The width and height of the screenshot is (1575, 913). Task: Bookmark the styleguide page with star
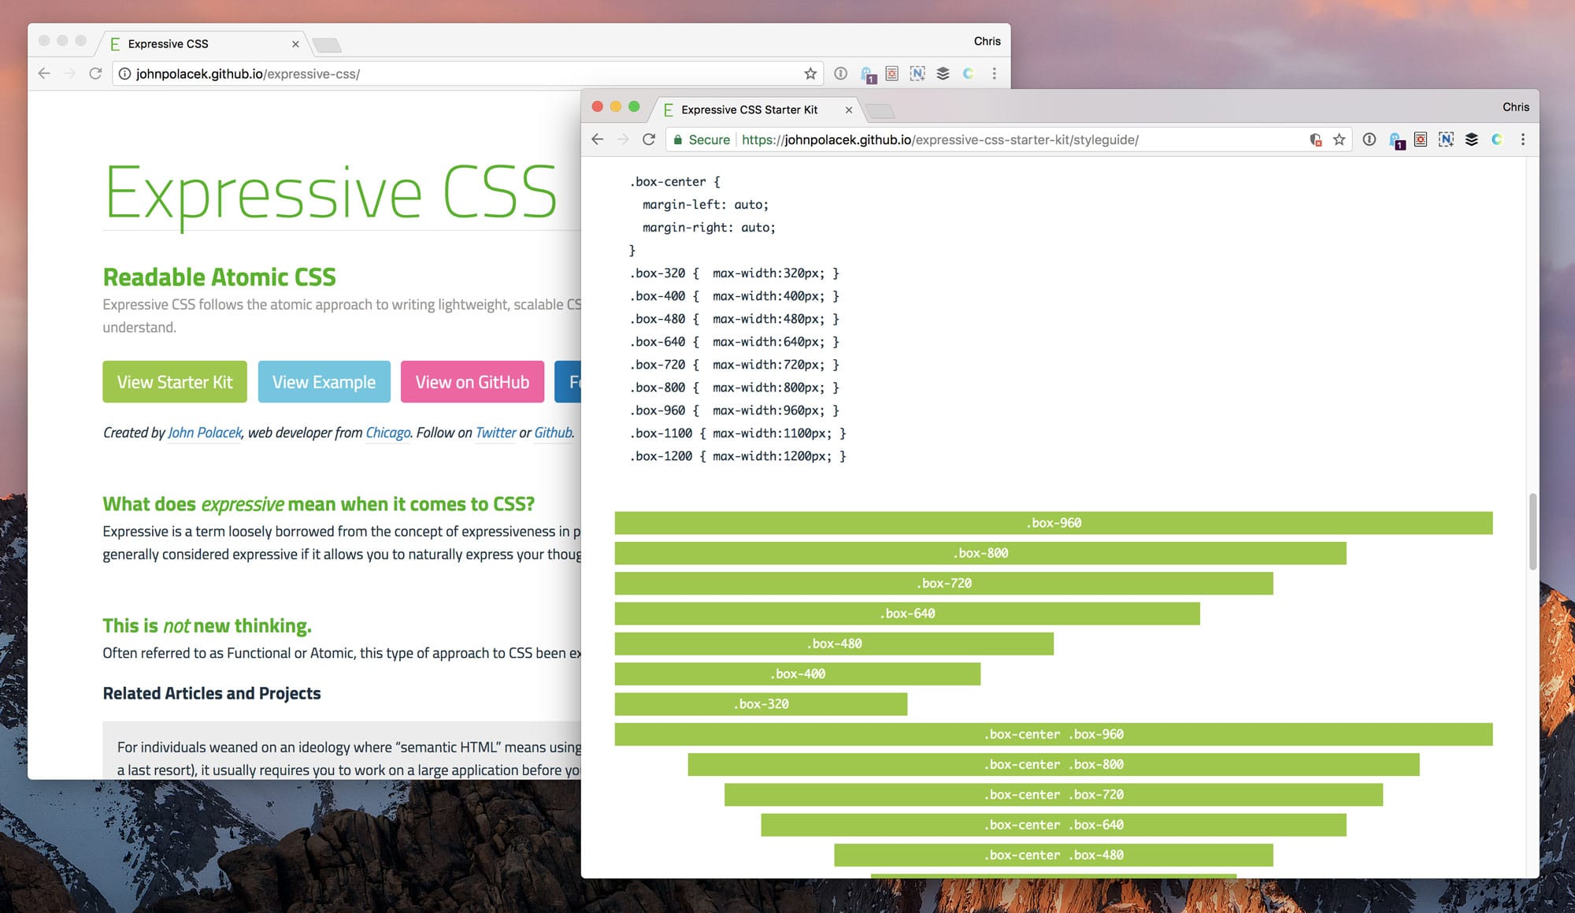[1339, 139]
